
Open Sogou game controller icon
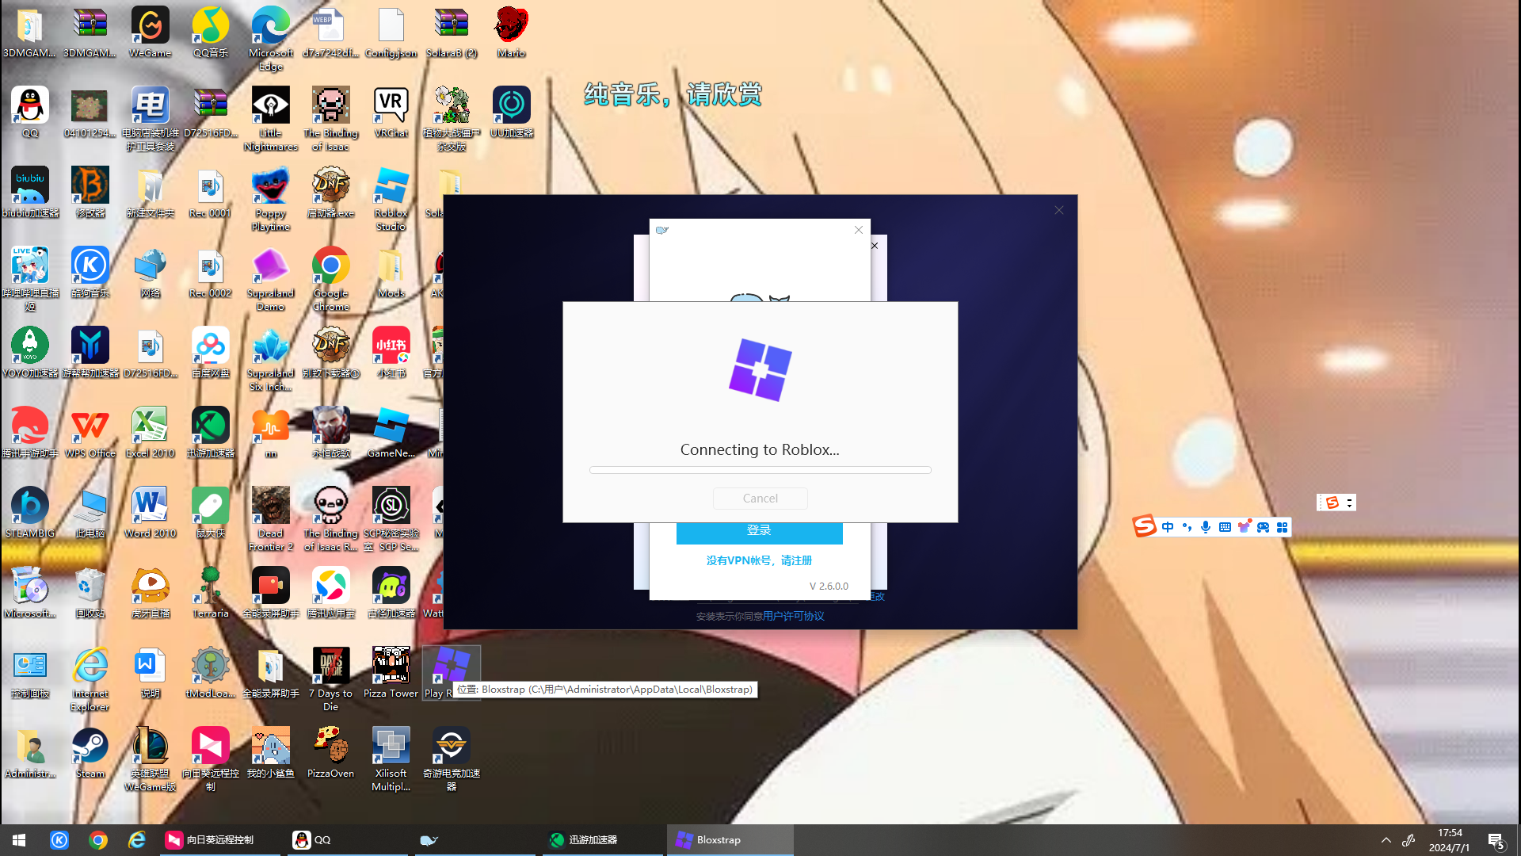click(x=1263, y=527)
